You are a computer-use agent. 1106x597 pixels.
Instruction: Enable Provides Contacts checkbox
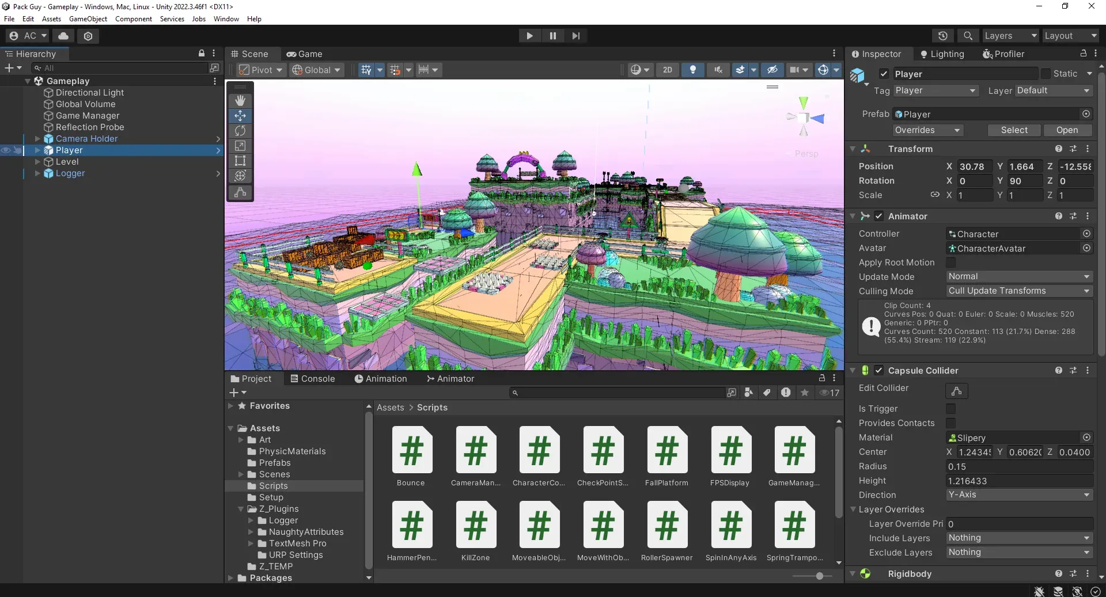click(950, 423)
